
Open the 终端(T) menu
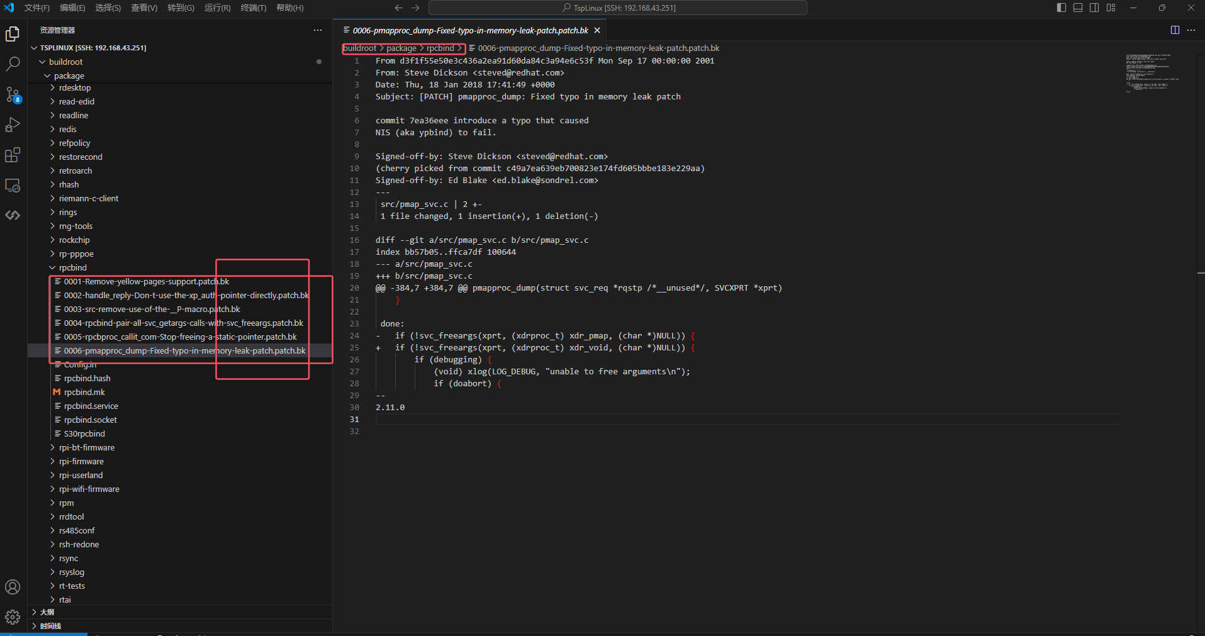(x=254, y=8)
